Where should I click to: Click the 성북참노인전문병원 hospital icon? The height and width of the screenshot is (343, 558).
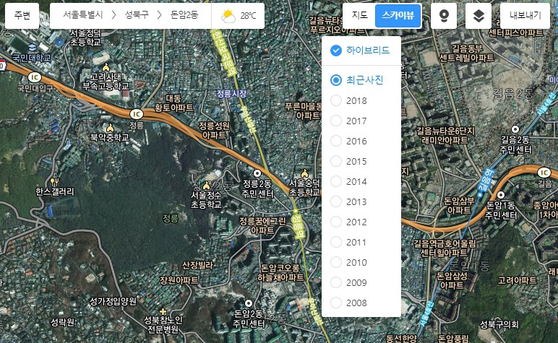pyautogui.click(x=163, y=311)
